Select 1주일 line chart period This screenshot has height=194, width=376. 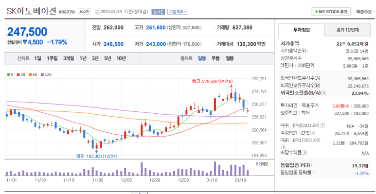tap(52, 58)
